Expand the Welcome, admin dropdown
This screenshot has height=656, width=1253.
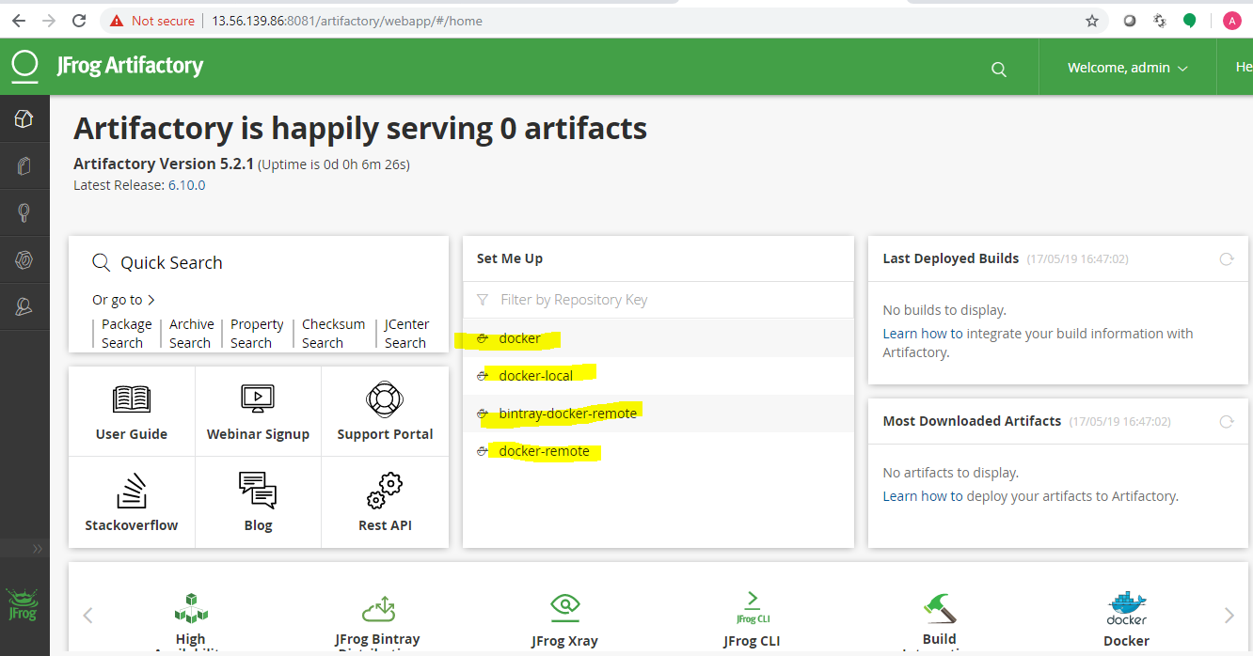(x=1127, y=67)
